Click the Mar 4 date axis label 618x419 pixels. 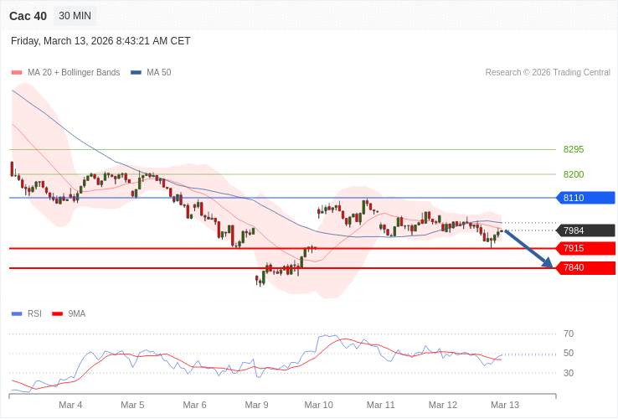click(x=70, y=405)
